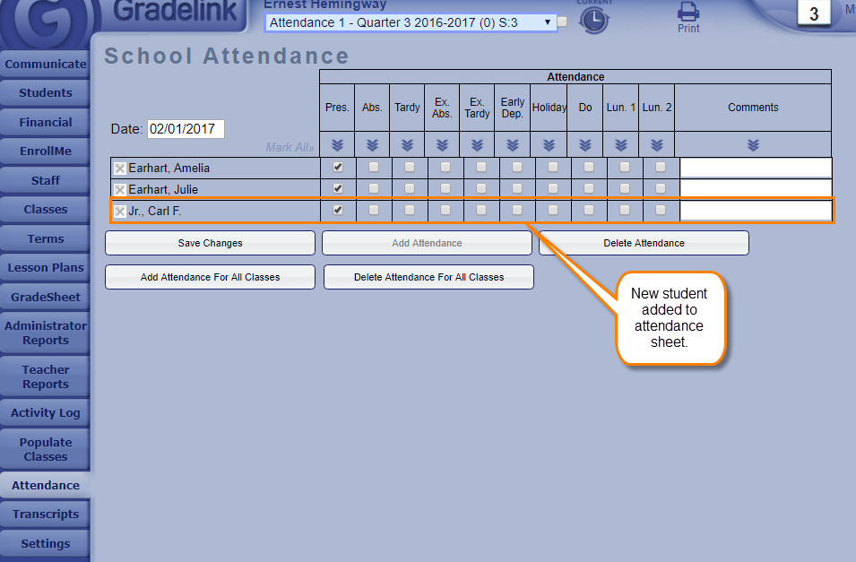Remove Amelia Earhart row with X icon
The height and width of the screenshot is (562, 856).
119,169
